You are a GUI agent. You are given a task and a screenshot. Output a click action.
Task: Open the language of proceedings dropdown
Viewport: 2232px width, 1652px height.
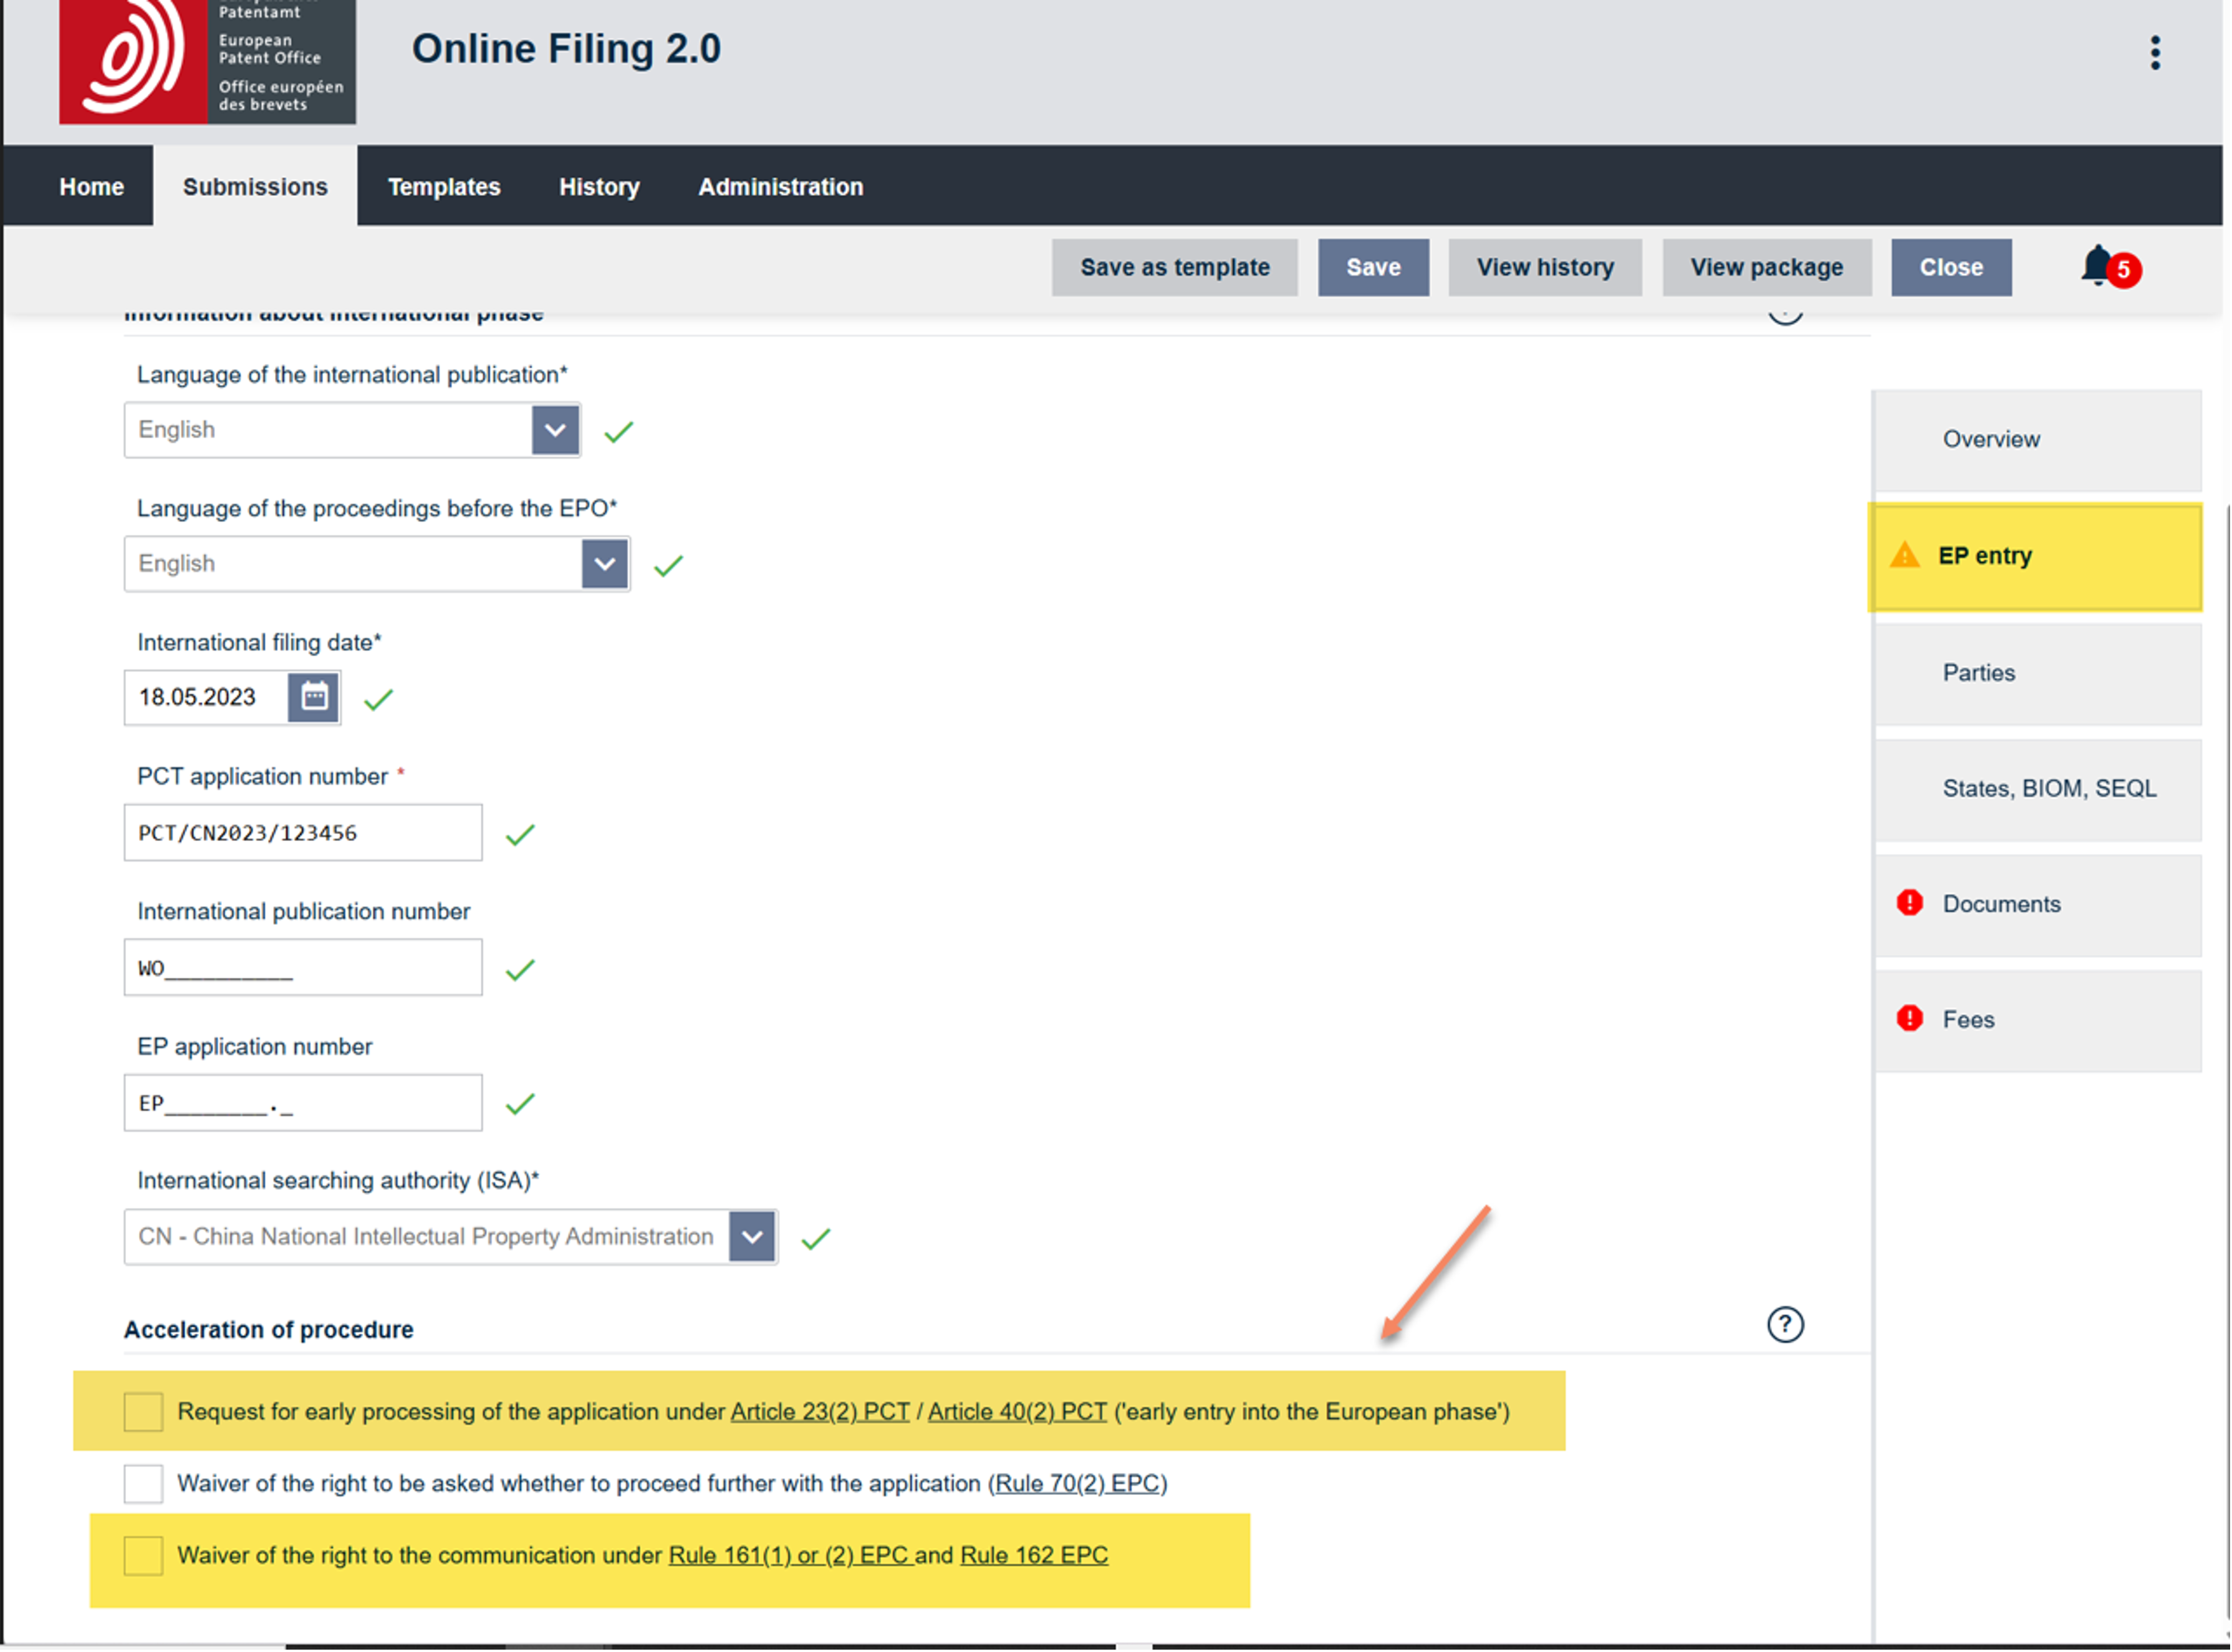click(604, 564)
